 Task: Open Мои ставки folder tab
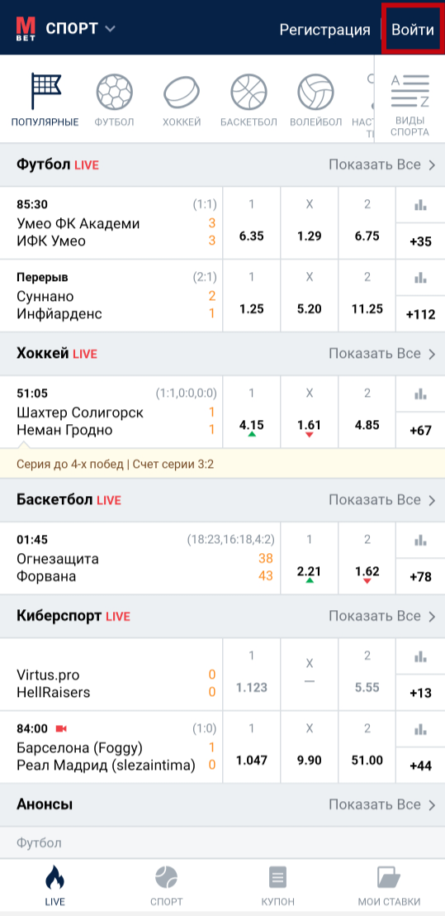point(389,885)
